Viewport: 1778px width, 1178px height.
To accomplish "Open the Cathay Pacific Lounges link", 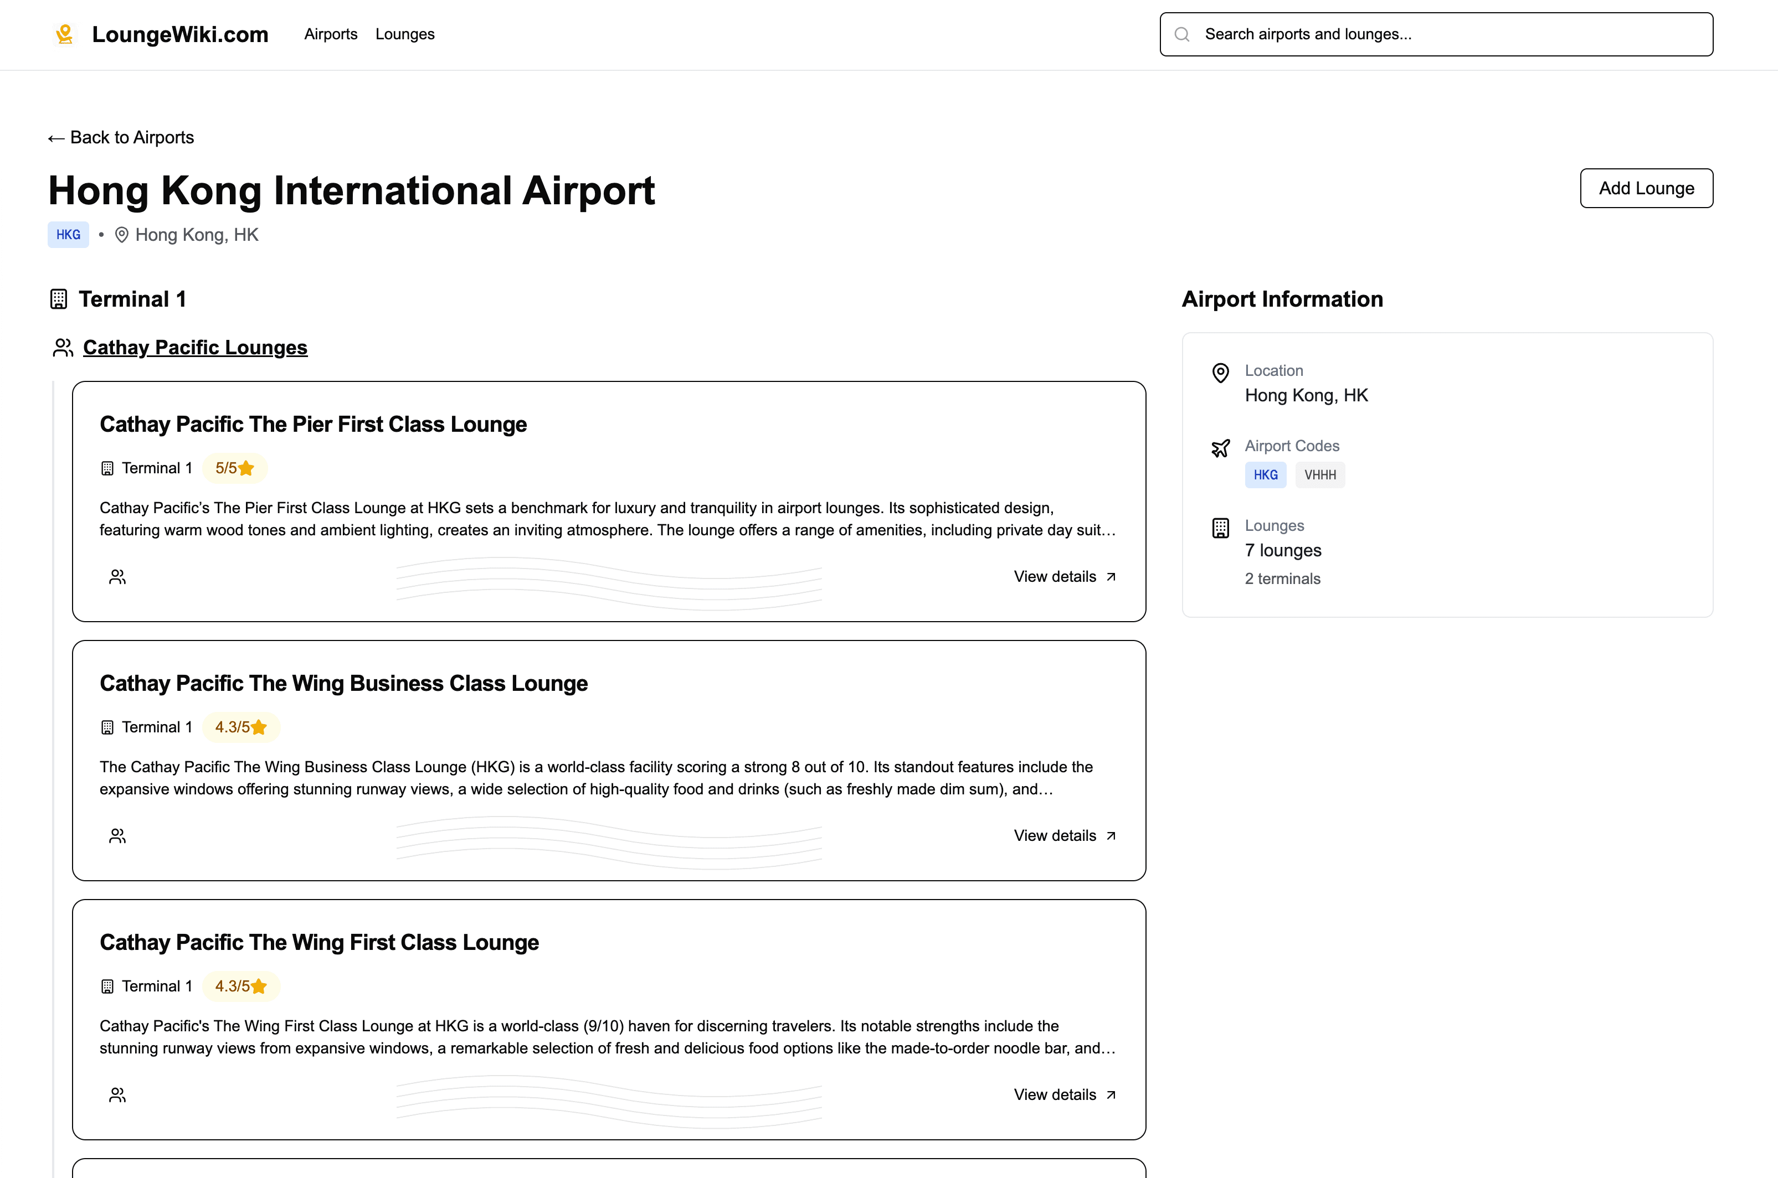I will (x=196, y=348).
